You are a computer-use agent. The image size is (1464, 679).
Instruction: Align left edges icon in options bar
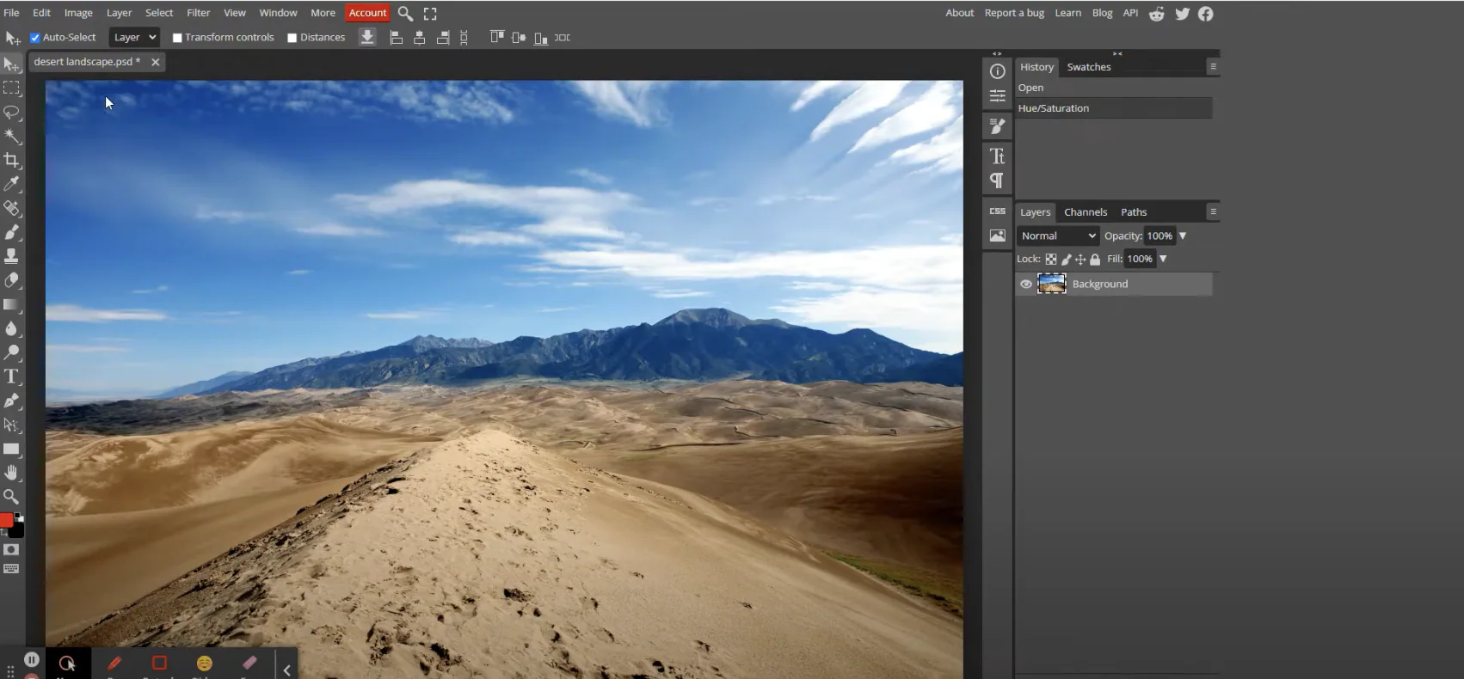click(x=397, y=37)
